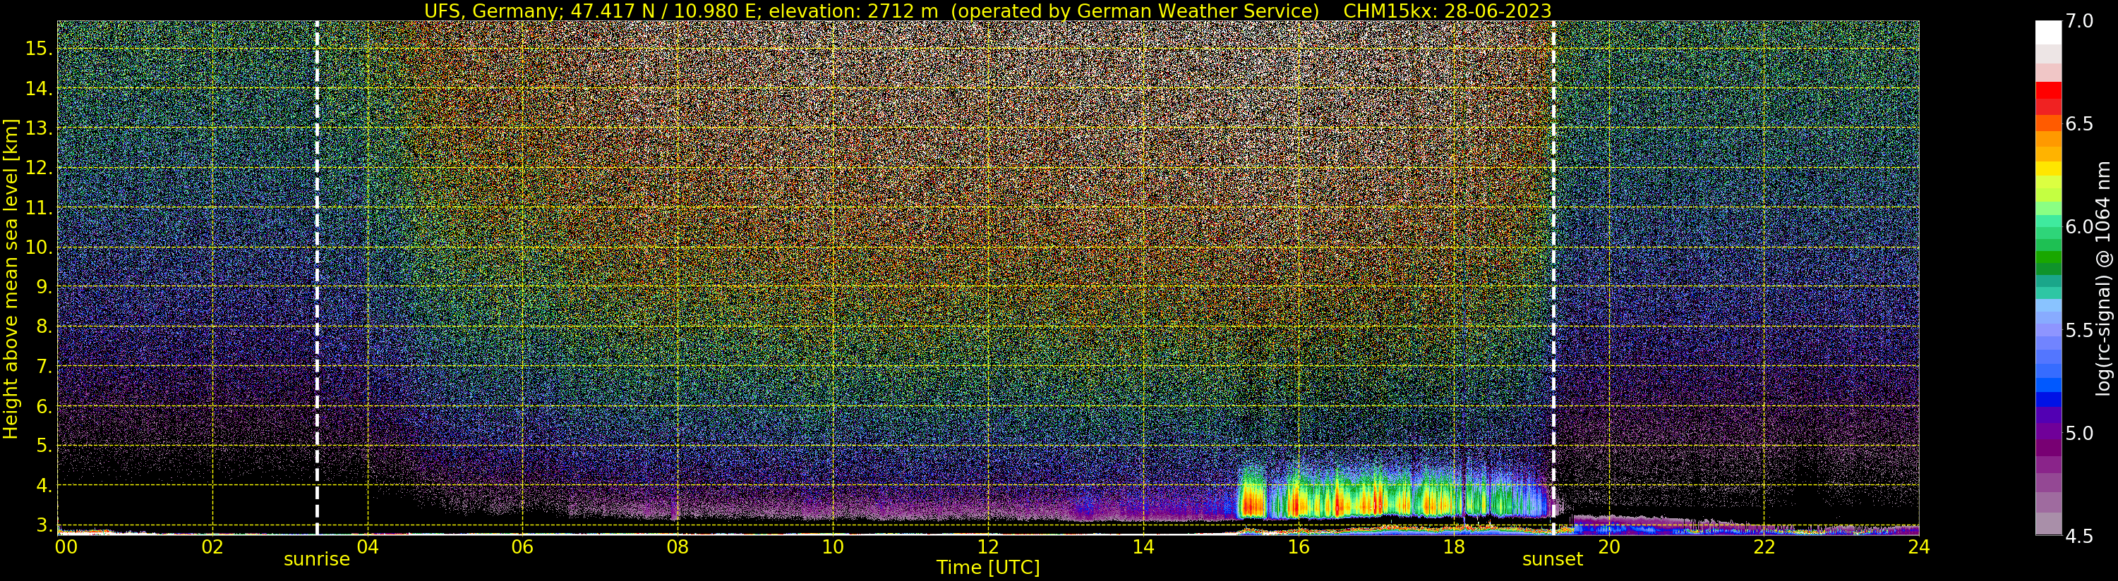Screen dimensions: 2118x581
Task: Pick the white swatch at the colorbar top
Action: pyautogui.click(x=2048, y=31)
